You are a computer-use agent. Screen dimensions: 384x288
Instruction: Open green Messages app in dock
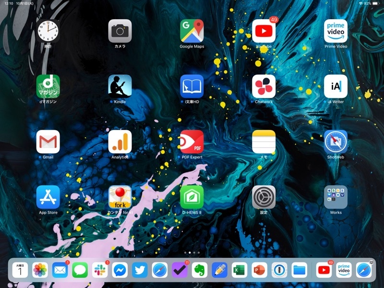click(x=80, y=270)
